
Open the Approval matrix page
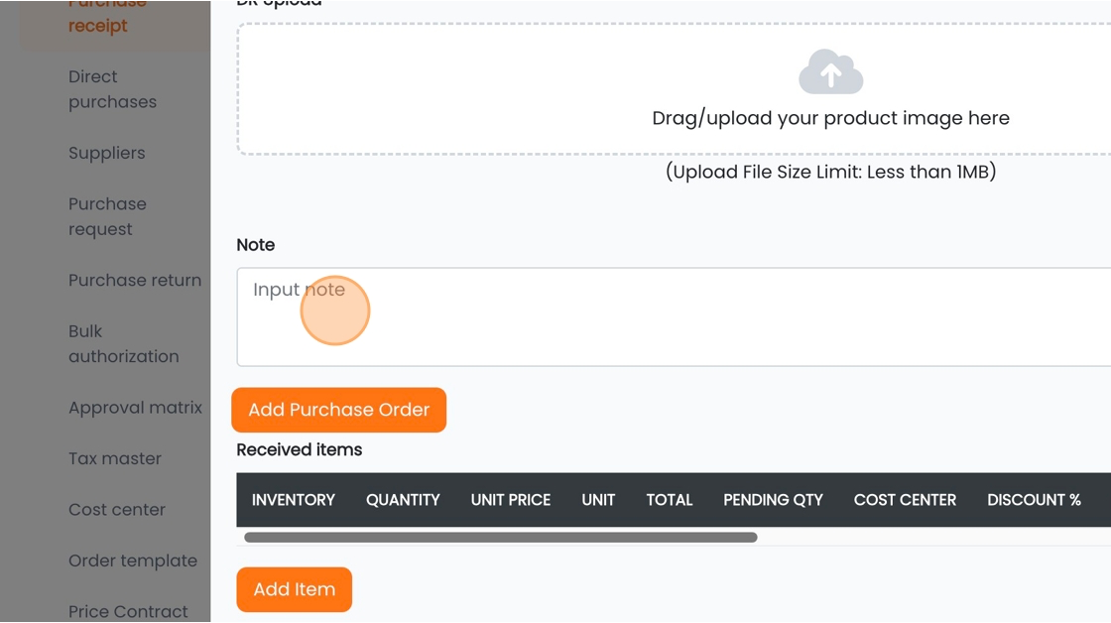135,409
